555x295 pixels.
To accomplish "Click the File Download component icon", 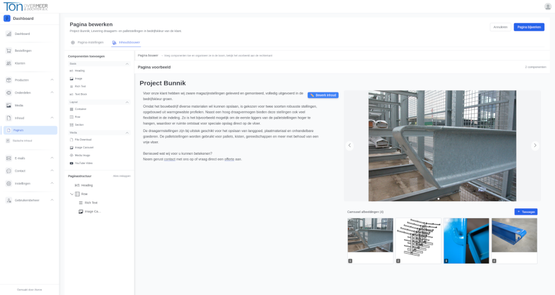I will tap(72, 140).
